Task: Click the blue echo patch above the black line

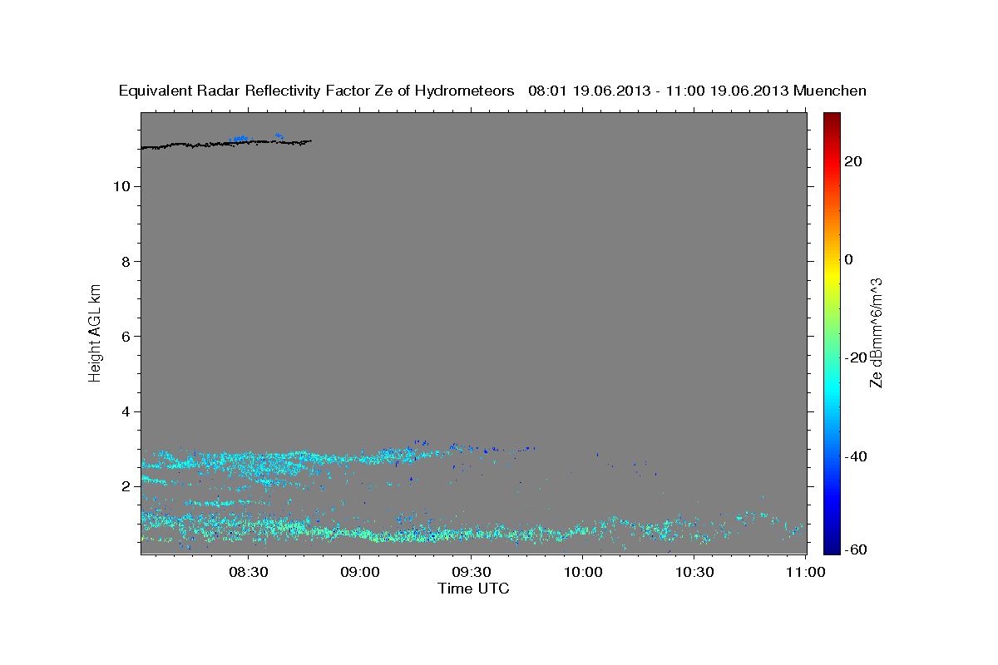Action: tap(241, 139)
